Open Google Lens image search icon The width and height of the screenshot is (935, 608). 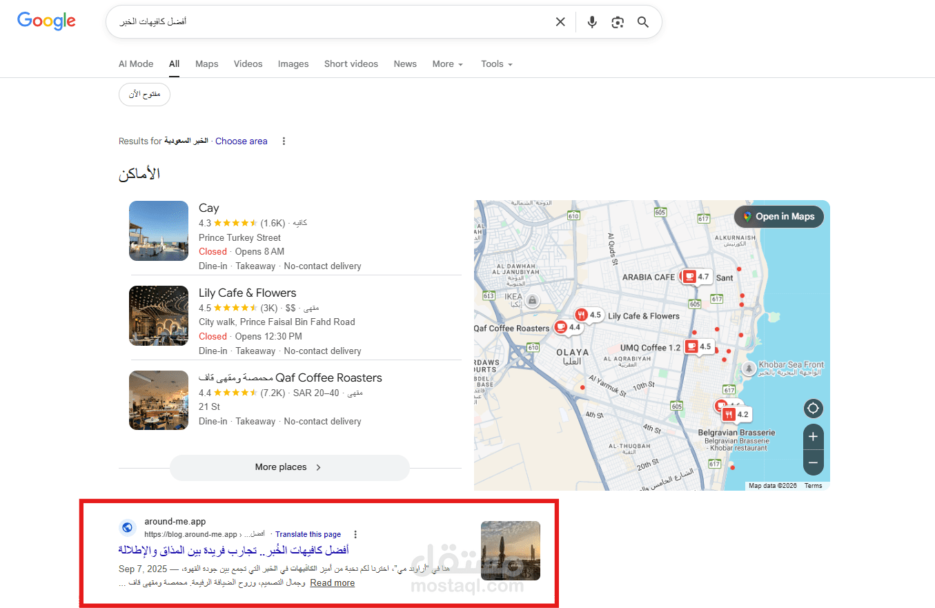pyautogui.click(x=618, y=22)
